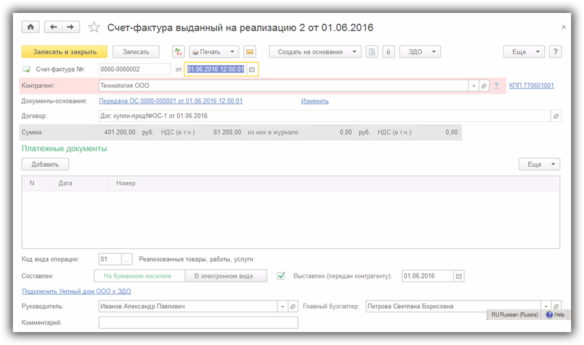
Task: Open calendar for Выставлен date field
Action: [x=459, y=276]
